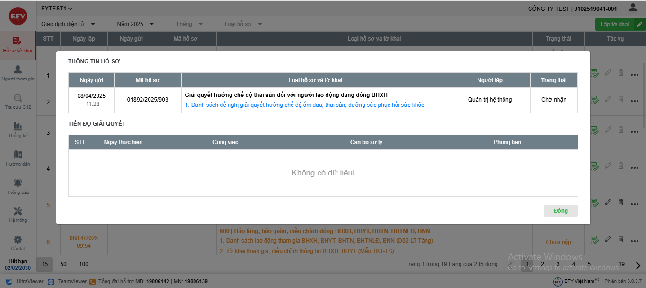Screen dimensions: 646x288
Task: Open the Giao dịch điện tử dropdown
Action: coord(68,24)
